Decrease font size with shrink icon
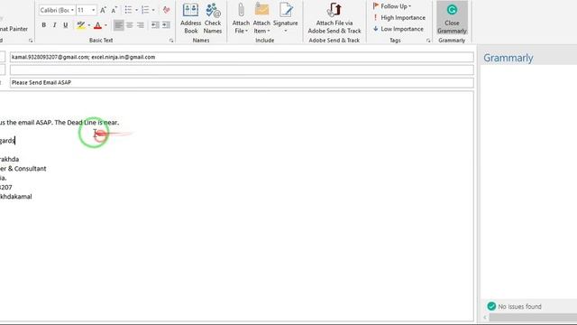The width and height of the screenshot is (577, 325). [114, 10]
